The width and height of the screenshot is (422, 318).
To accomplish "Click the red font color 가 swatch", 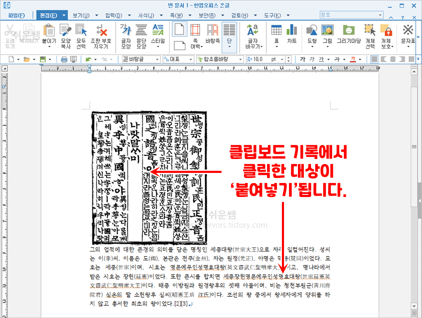I will [353, 59].
